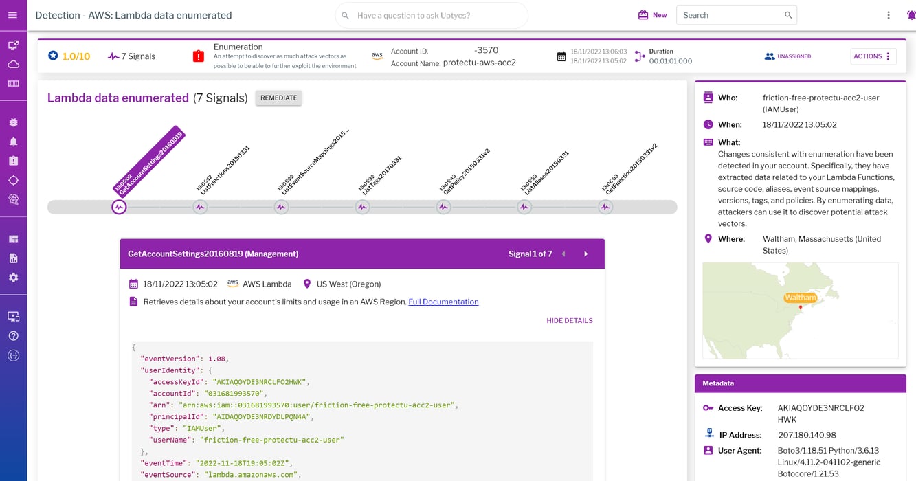This screenshot has height=481, width=916.
Task: Click the monitor devices icon in sidebar
Action: click(x=13, y=45)
